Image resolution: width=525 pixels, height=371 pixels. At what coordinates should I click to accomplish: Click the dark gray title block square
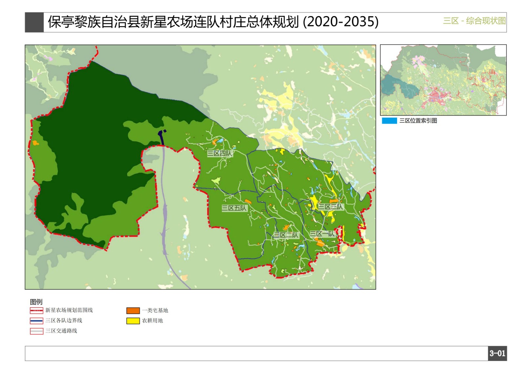click(x=34, y=22)
